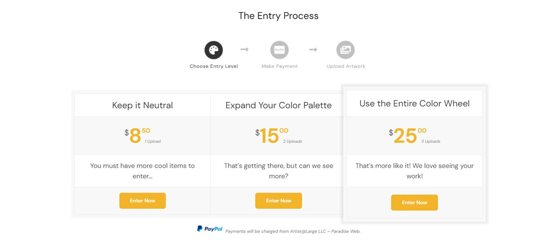
Task: Click the Artist@Large payment notice text
Action: coord(293,231)
